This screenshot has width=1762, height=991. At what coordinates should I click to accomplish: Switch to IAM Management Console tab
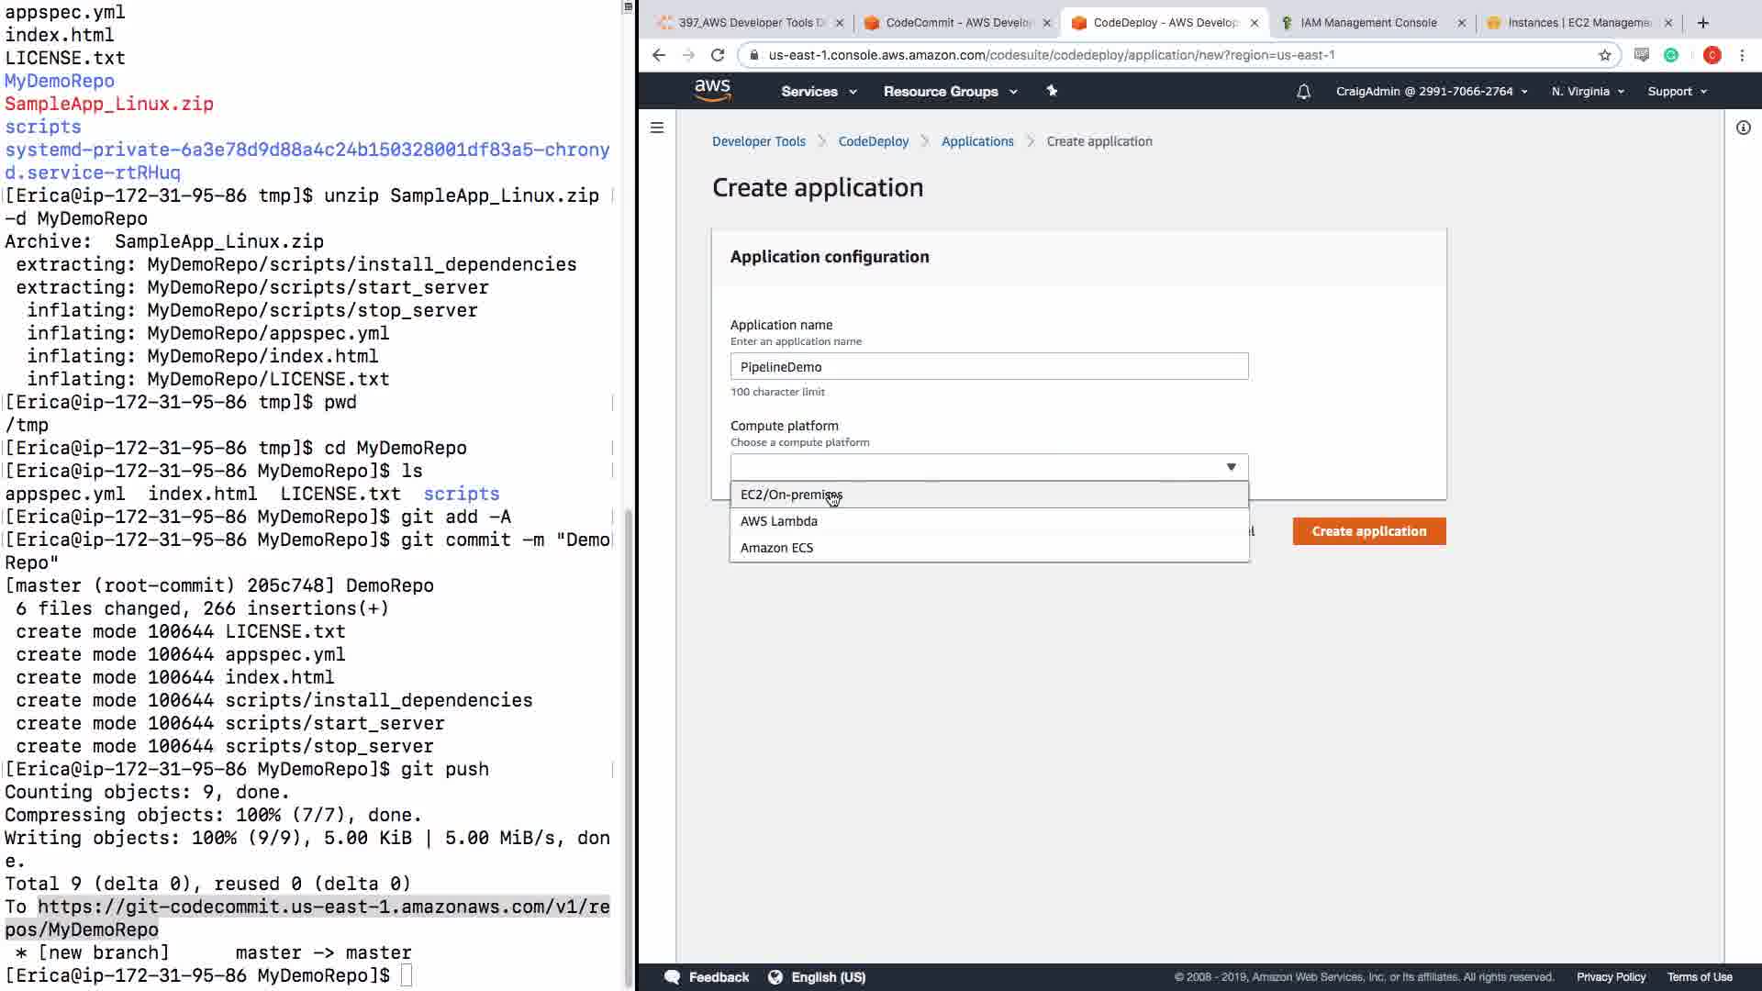pos(1367,23)
